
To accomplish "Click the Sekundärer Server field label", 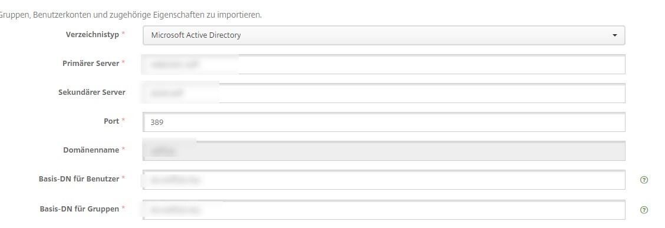I will tap(92, 92).
